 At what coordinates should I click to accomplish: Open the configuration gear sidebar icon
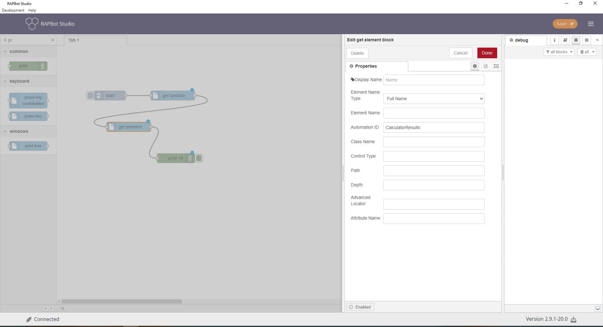(586, 40)
